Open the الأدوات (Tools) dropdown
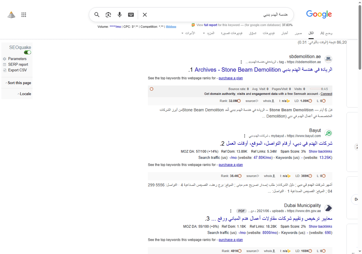 (190, 33)
